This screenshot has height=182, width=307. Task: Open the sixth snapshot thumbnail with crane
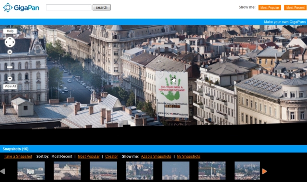[212, 171]
